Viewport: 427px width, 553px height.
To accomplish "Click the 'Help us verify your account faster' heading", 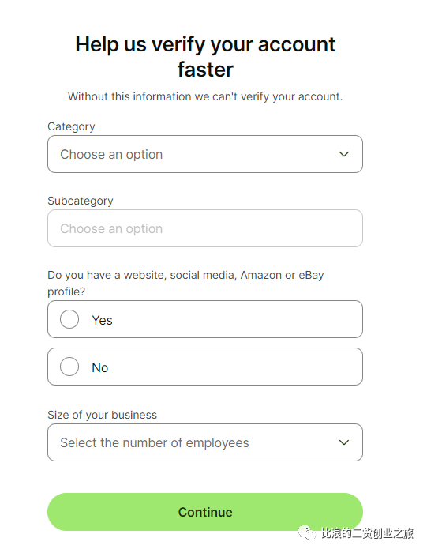I will pos(205,56).
